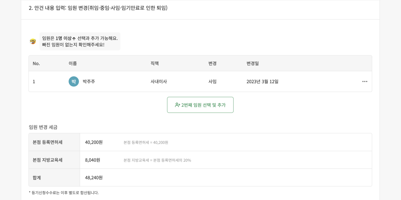The height and width of the screenshot is (200, 401).
Task: Click the mascot character icon beside the tooltip
Action: click(x=33, y=41)
